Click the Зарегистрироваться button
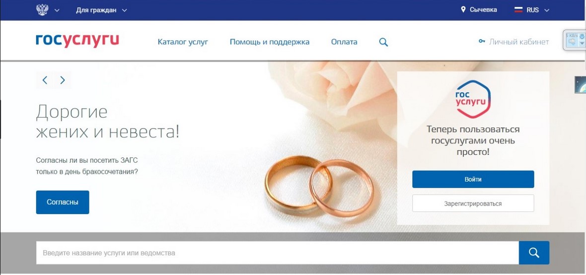Image resolution: width=586 pixels, height=275 pixels. coord(473,204)
